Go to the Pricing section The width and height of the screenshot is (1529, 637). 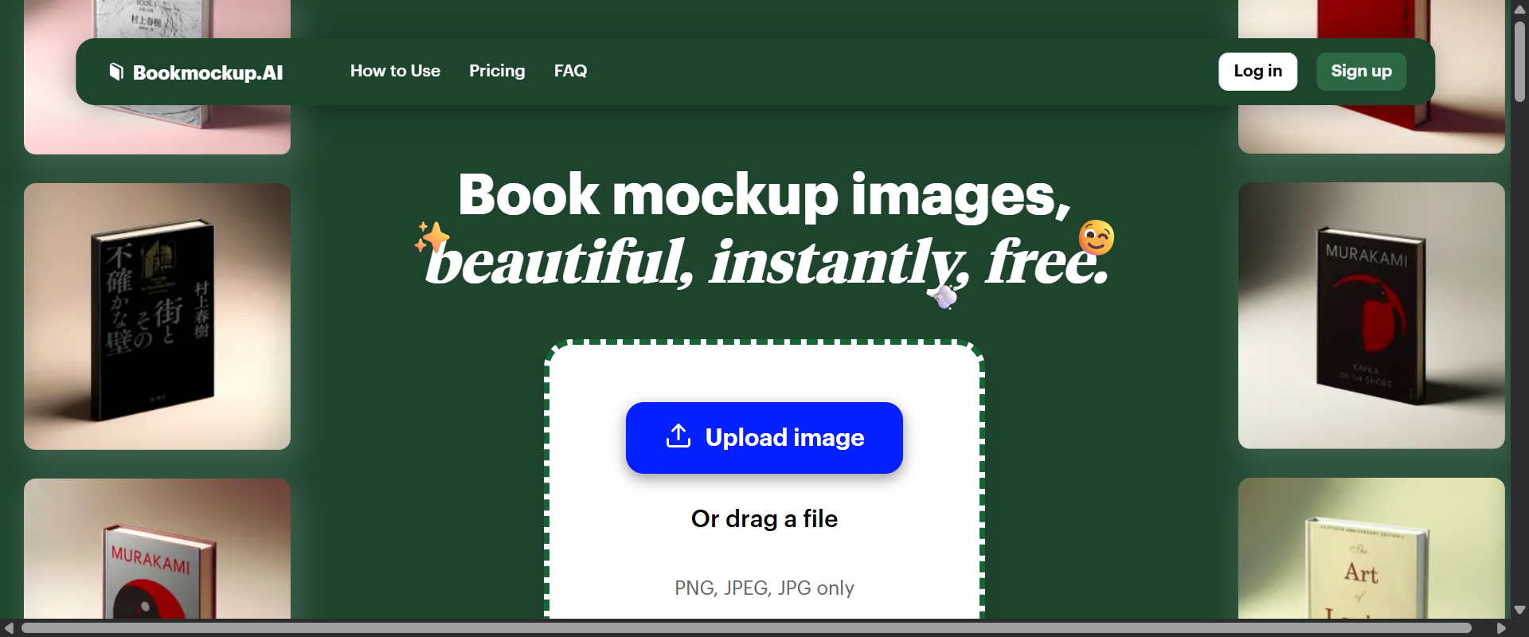497,71
